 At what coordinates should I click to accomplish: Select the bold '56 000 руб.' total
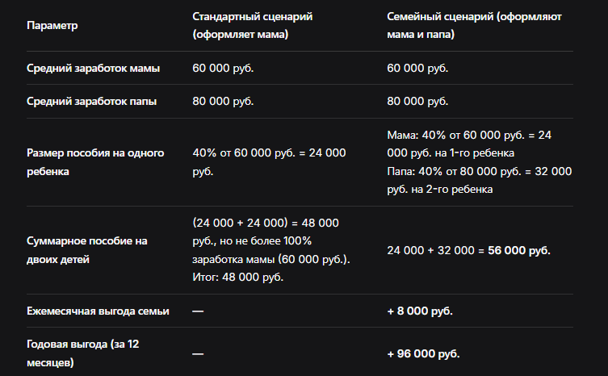pos(519,250)
